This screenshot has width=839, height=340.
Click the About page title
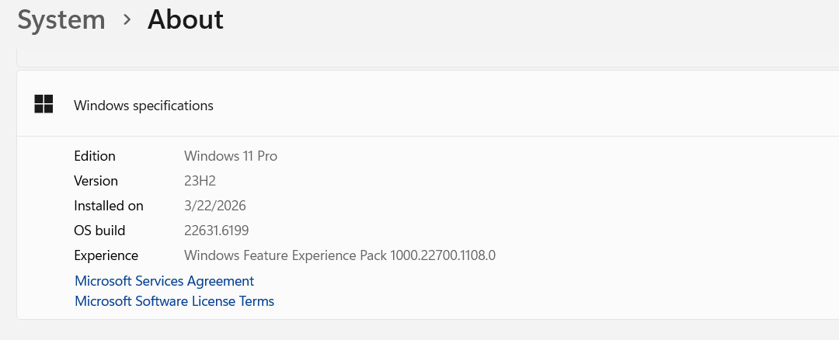[186, 19]
